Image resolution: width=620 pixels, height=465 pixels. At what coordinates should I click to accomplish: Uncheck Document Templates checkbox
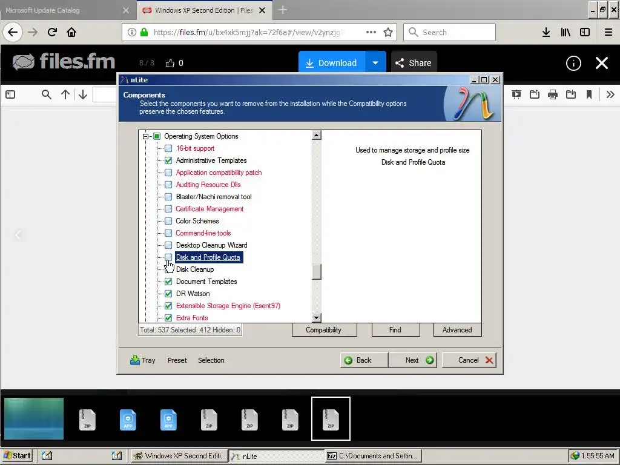coord(168,282)
